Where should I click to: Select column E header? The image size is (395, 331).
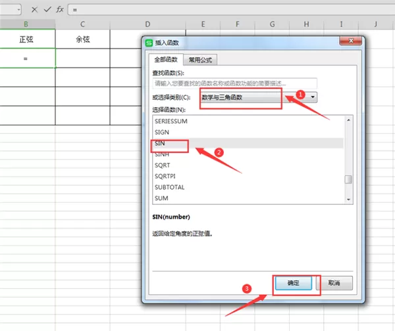tap(203, 24)
